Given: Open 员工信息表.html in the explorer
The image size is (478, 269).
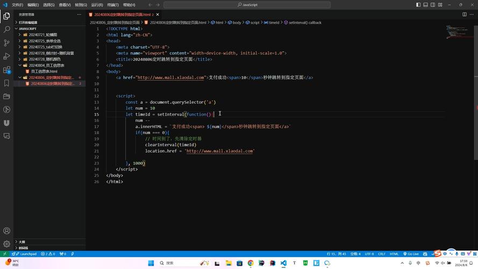Looking at the screenshot, I should pos(44,71).
